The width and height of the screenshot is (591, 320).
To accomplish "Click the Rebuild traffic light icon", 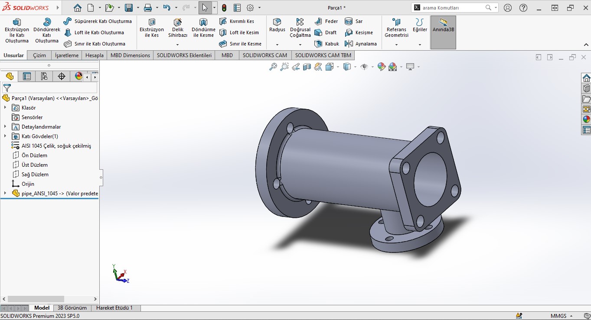I will [x=224, y=8].
